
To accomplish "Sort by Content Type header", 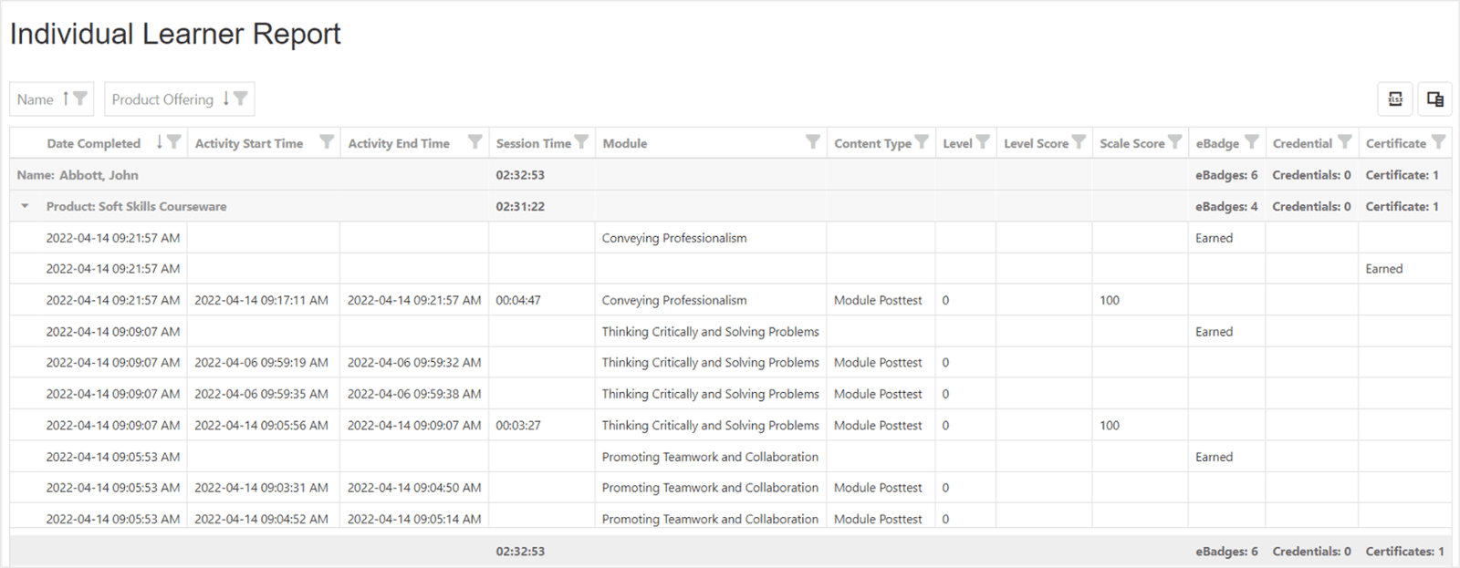I will click(872, 143).
